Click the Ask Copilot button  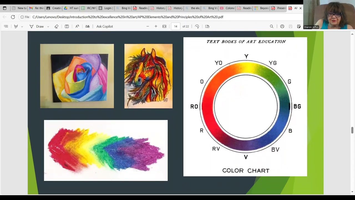pyautogui.click(x=105, y=26)
